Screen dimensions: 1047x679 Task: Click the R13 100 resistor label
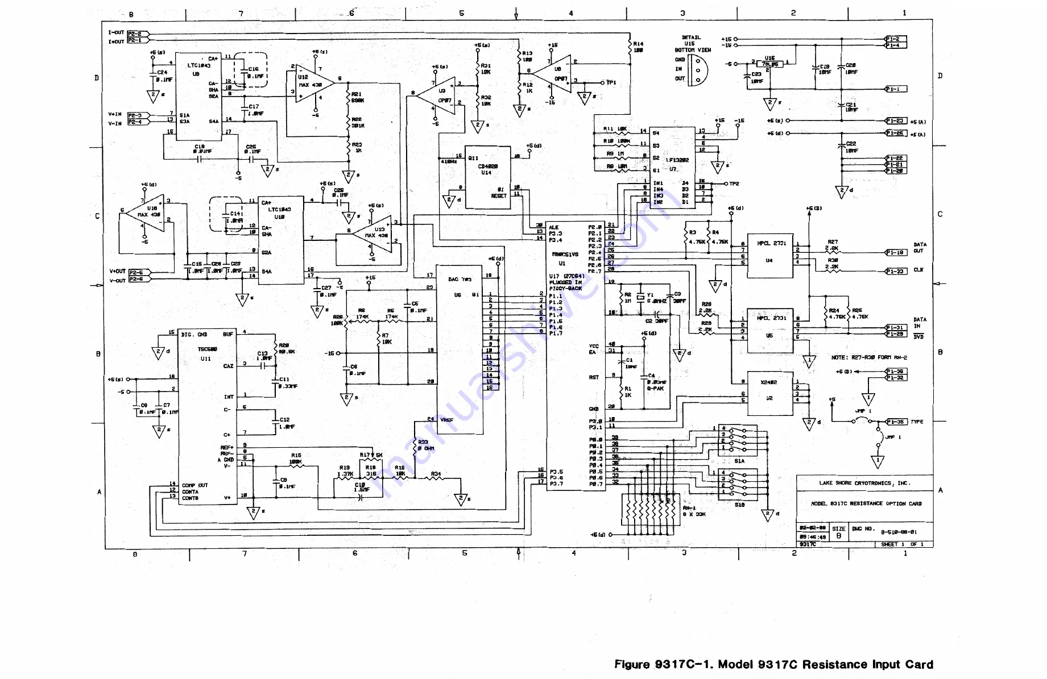click(527, 56)
